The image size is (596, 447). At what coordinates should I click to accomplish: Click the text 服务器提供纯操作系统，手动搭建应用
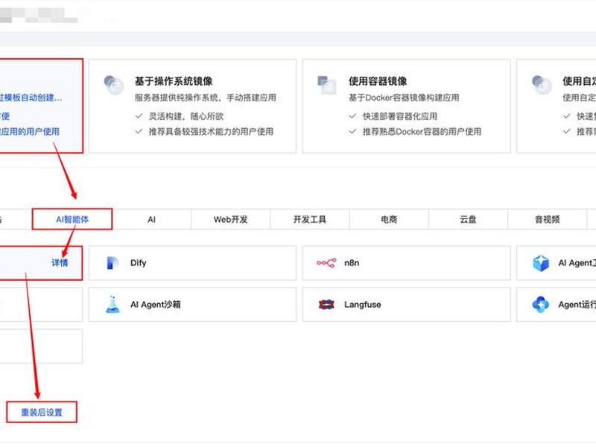pos(206,98)
